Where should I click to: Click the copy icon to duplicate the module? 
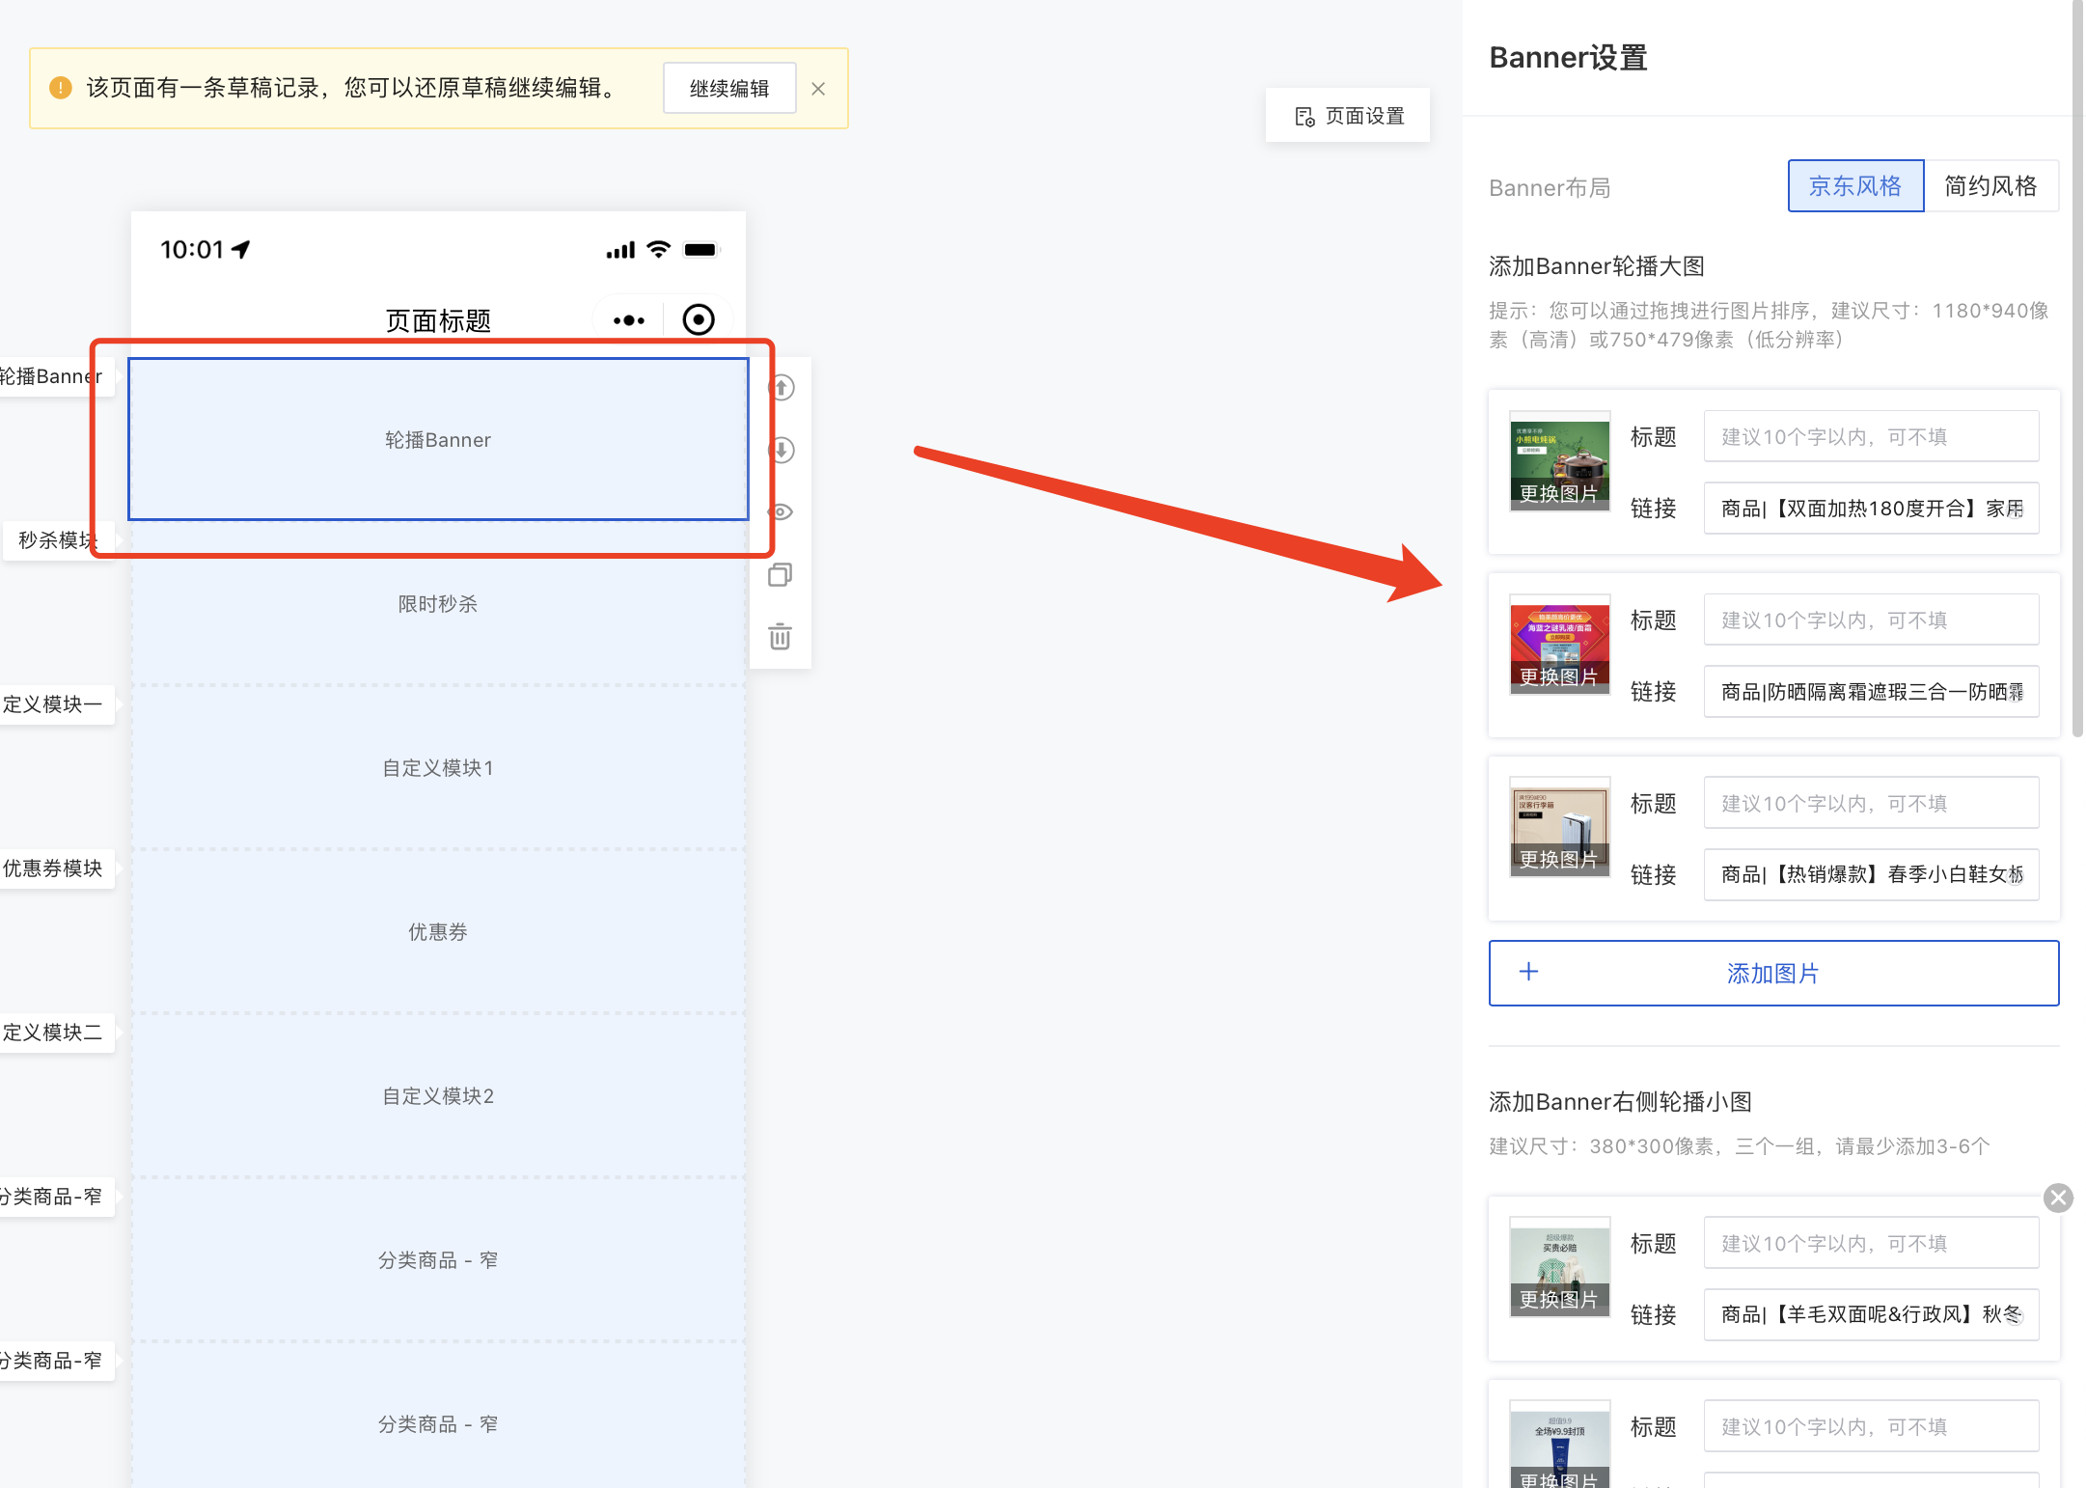tap(780, 575)
